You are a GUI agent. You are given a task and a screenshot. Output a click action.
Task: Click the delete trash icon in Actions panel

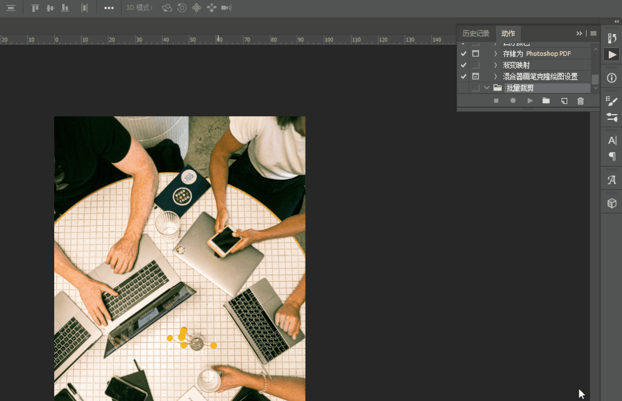click(x=580, y=101)
